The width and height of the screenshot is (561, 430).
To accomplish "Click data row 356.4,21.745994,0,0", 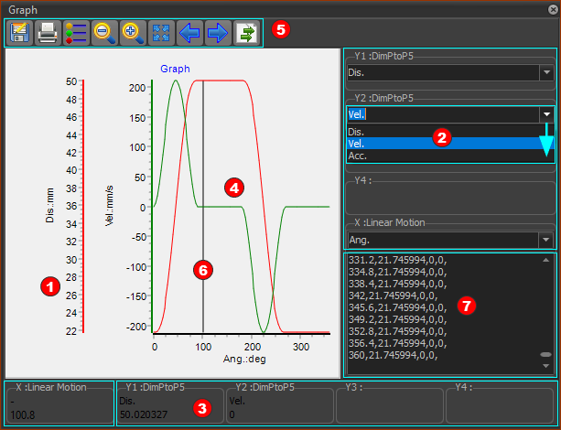I will [x=397, y=343].
